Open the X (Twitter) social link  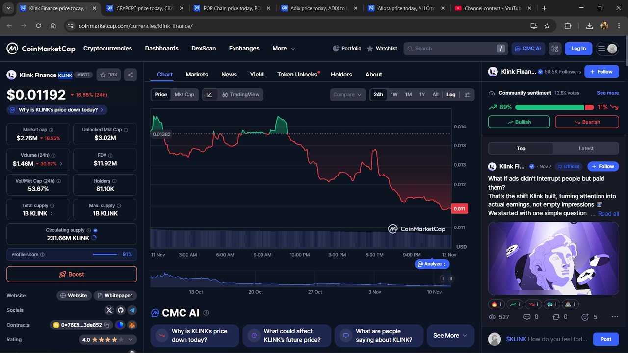[x=109, y=310]
